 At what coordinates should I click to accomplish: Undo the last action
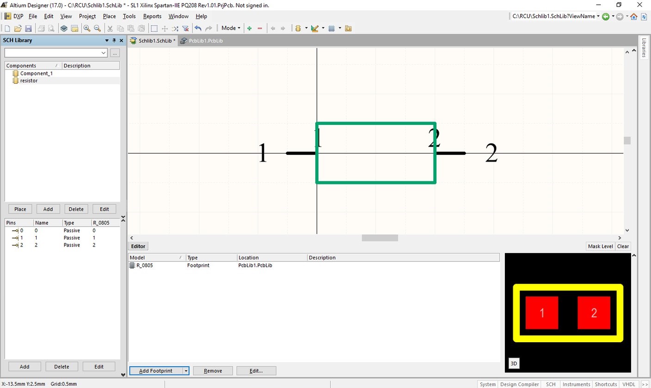(198, 28)
